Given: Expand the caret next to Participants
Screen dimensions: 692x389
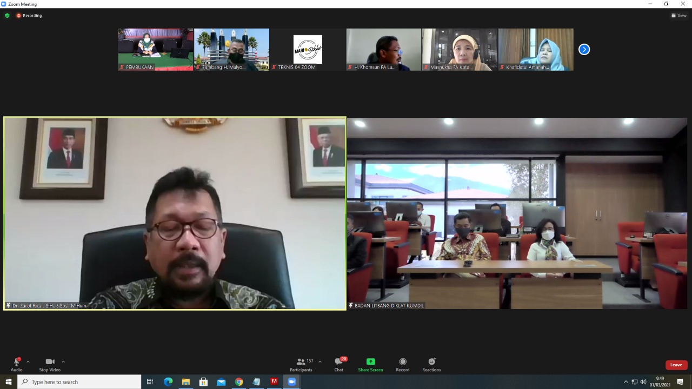Looking at the screenshot, I should pos(320,362).
